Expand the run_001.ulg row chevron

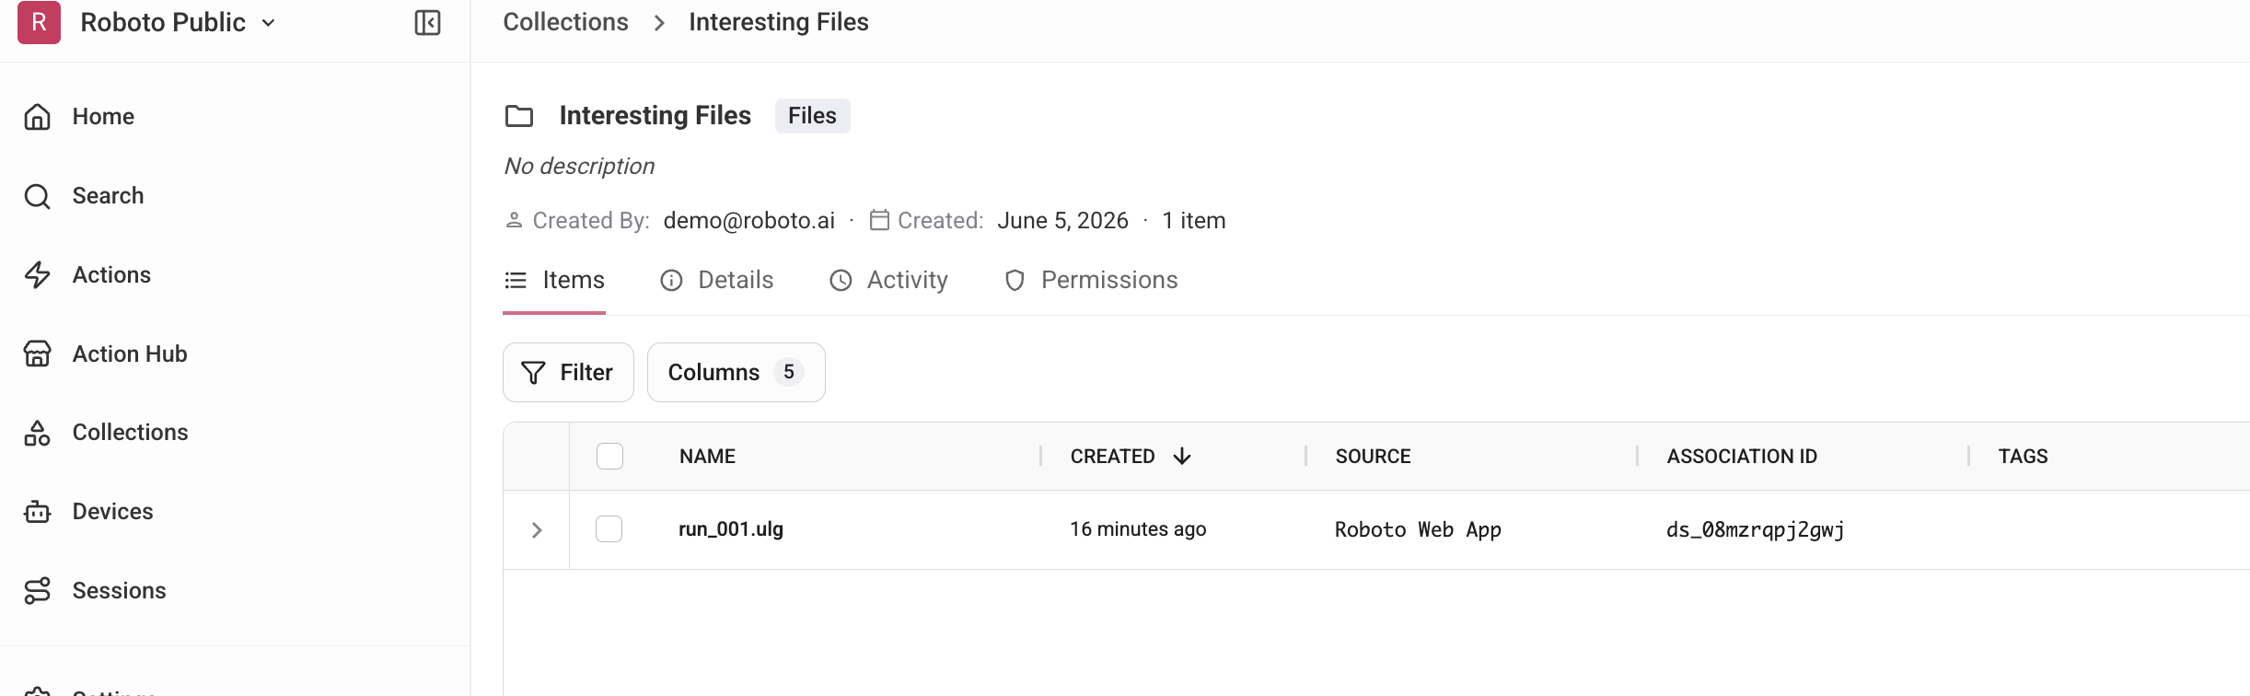click(x=537, y=530)
